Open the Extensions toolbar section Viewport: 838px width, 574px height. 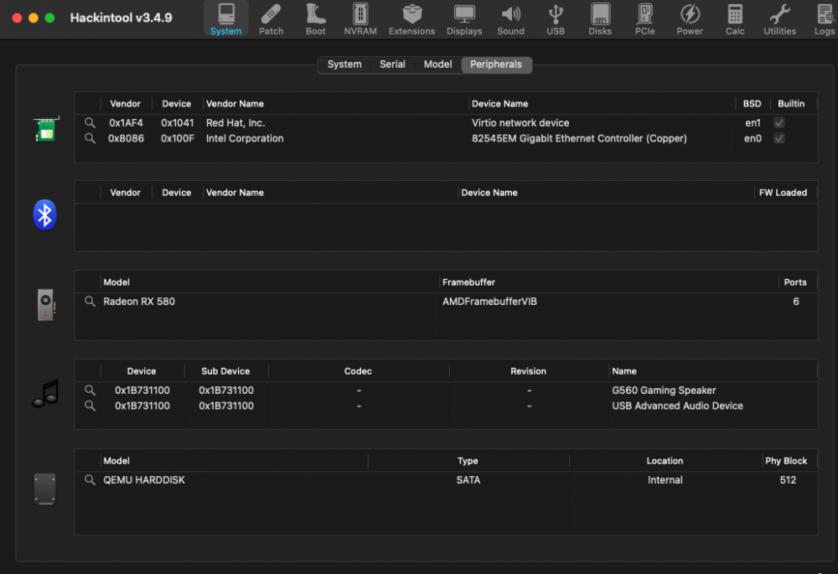click(411, 19)
